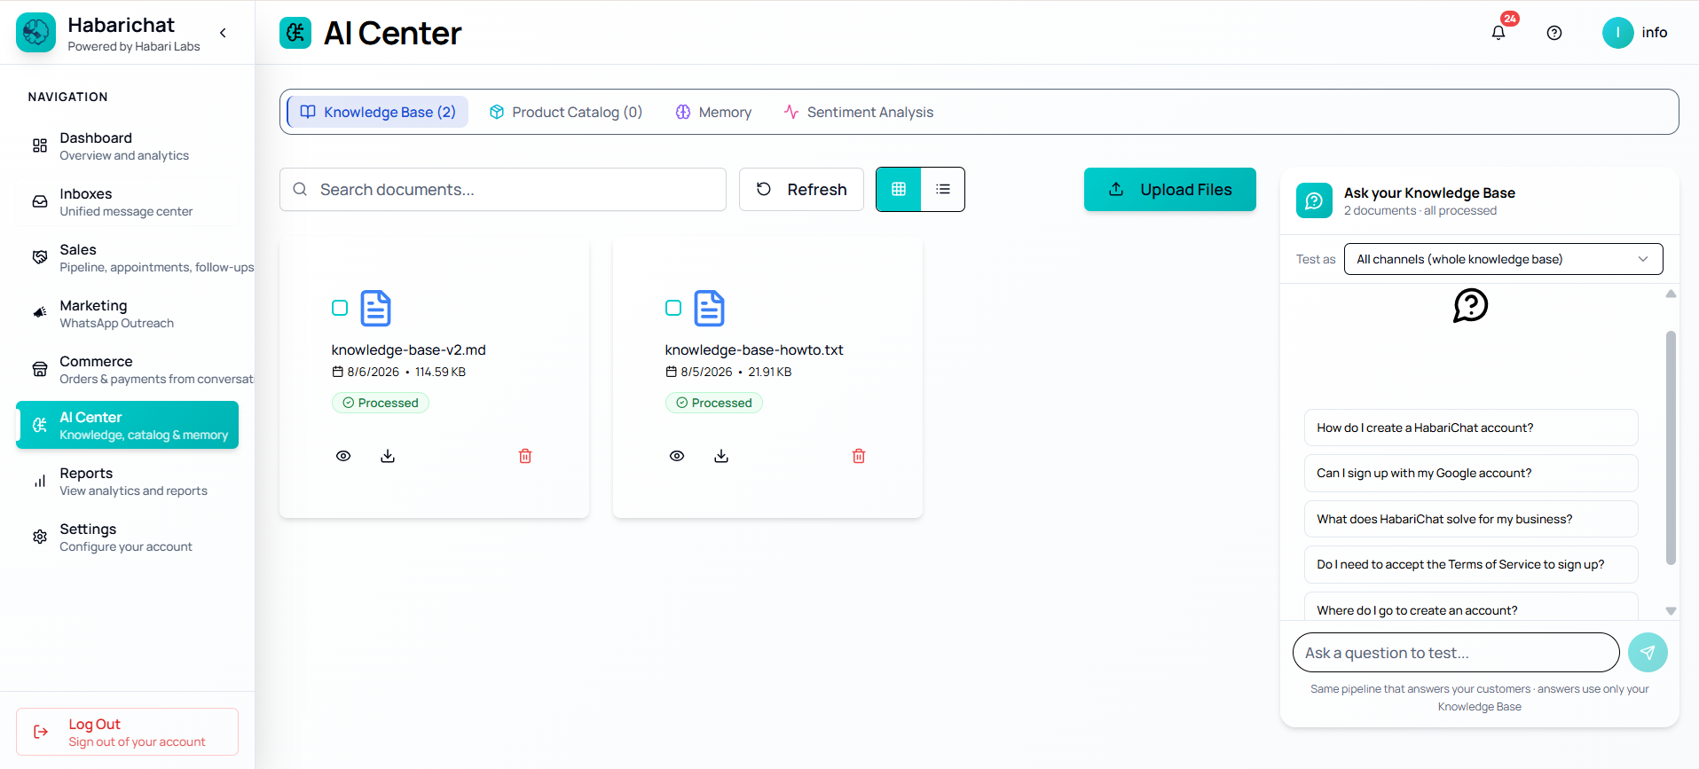Viewport: 1699px width, 769px height.
Task: Click the AI Center header icon
Action: pyautogui.click(x=295, y=33)
